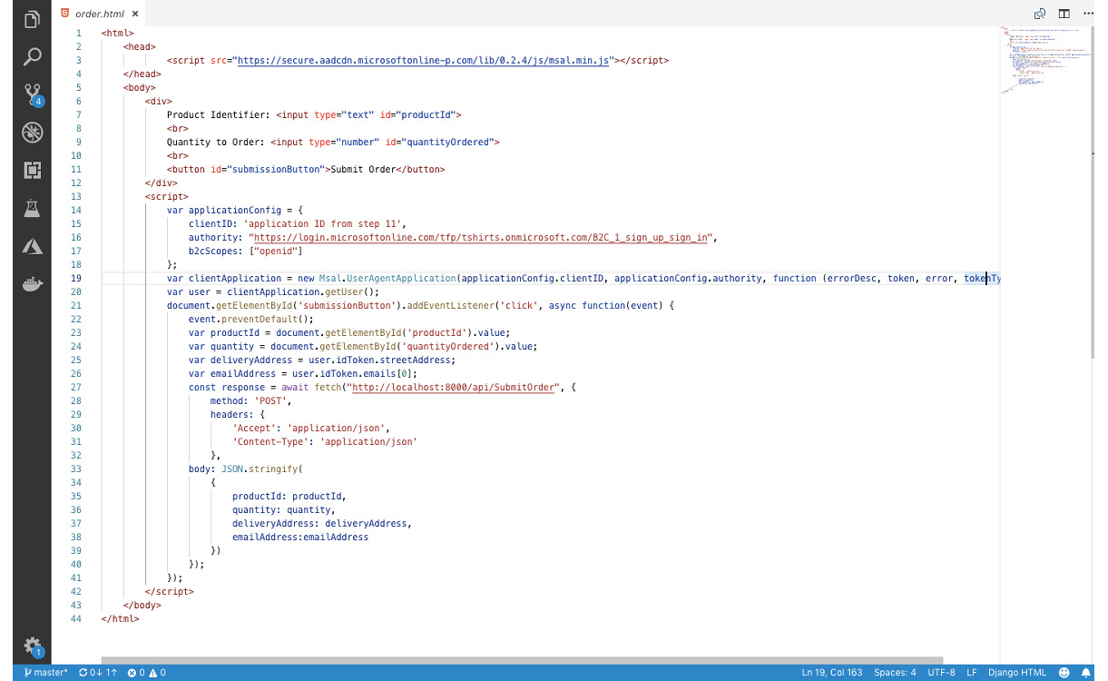Click body: JSON.stringify( line
Screen dimensions: 1108x681
(x=245, y=469)
